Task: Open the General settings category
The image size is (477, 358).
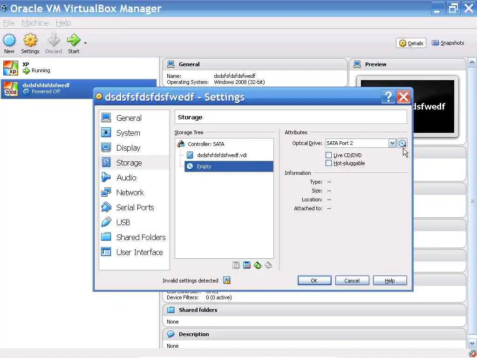Action: pos(134,118)
